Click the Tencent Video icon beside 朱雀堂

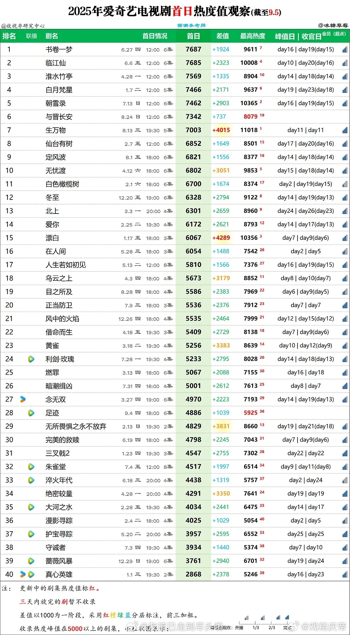click(31, 467)
